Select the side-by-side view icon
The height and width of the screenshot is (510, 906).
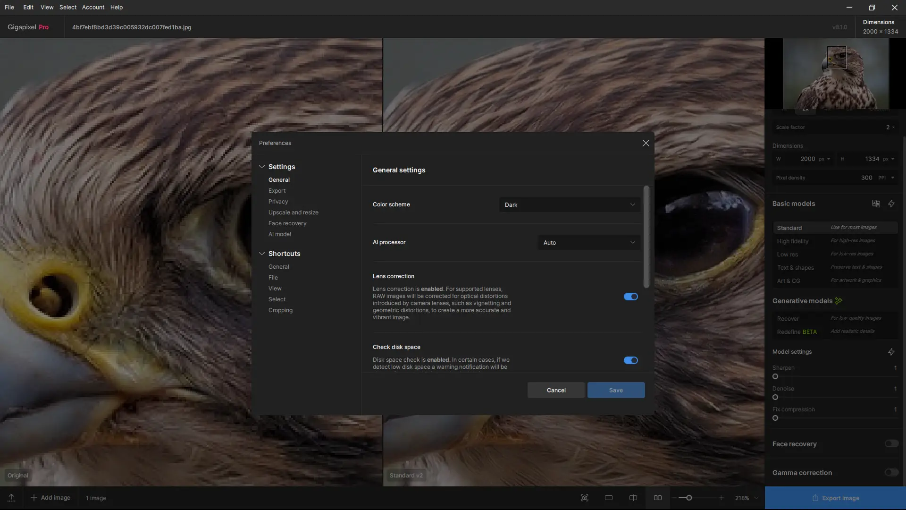658,498
